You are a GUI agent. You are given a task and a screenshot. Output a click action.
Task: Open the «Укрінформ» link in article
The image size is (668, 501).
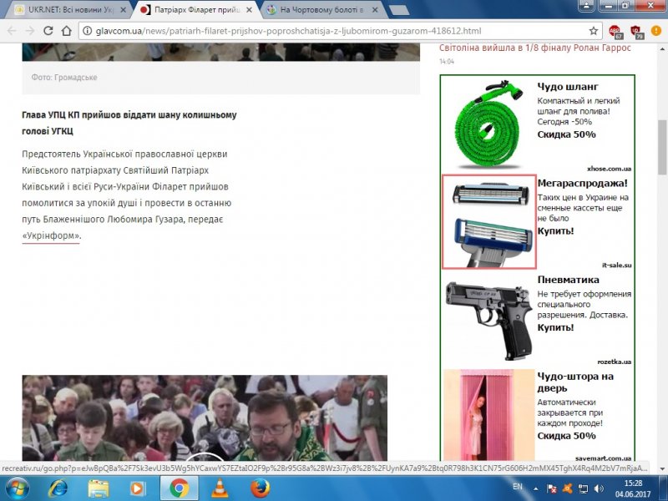(51, 236)
